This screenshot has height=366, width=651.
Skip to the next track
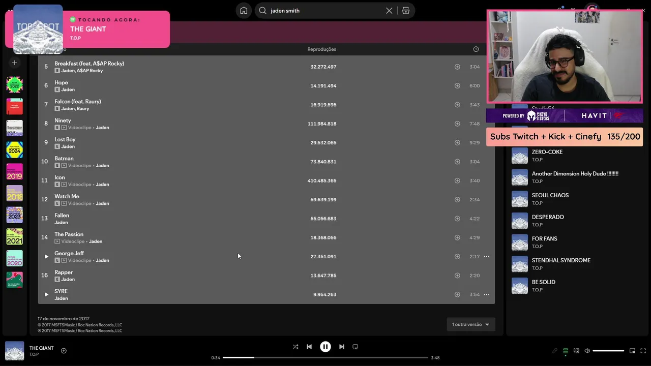tap(342, 347)
